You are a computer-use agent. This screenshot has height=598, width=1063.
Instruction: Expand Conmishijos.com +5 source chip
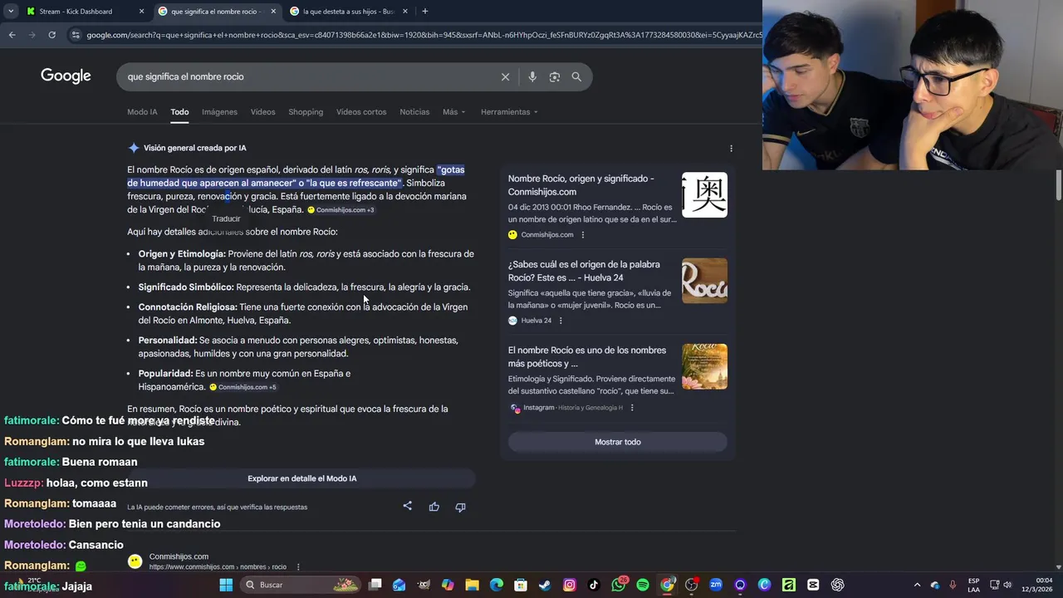click(242, 387)
